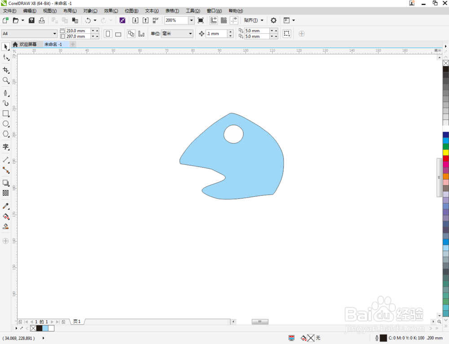
Task: Expand the Undo history dropdown arrow
Action: click(95, 20)
